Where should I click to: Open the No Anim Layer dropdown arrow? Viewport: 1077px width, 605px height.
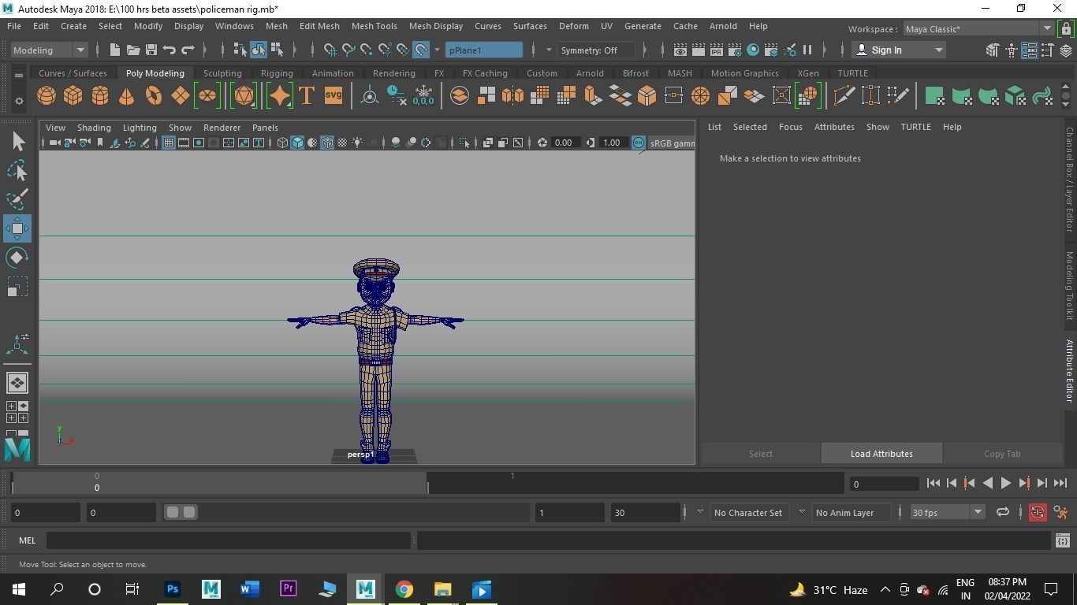click(x=802, y=512)
